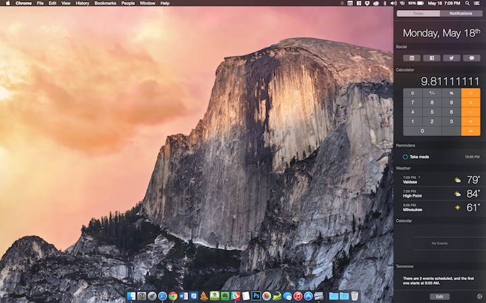Post to LinkedIn from Social widget
The height and width of the screenshot is (303, 486).
[411, 58]
